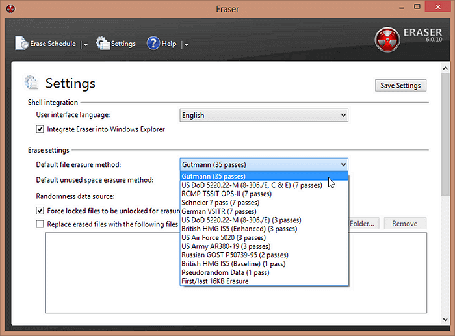Toggle Force locked files to be unlocked
This screenshot has height=336, width=455.
click(40, 211)
